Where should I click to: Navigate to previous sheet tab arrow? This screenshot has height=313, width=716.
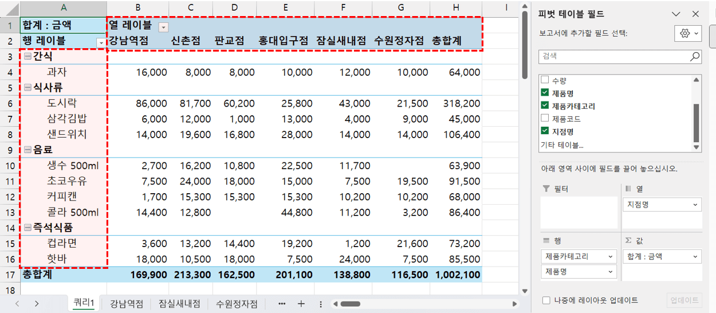pyautogui.click(x=17, y=304)
